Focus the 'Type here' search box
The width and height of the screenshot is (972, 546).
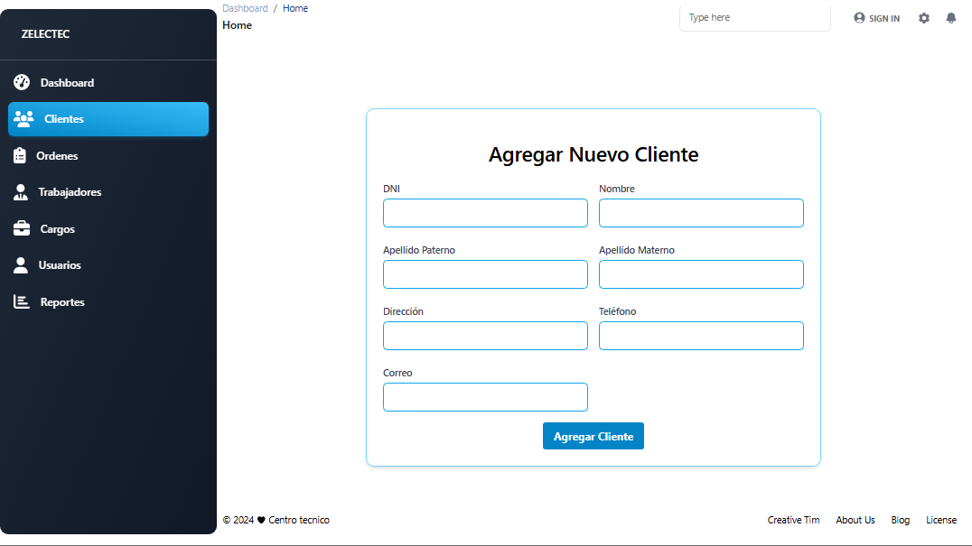point(755,17)
